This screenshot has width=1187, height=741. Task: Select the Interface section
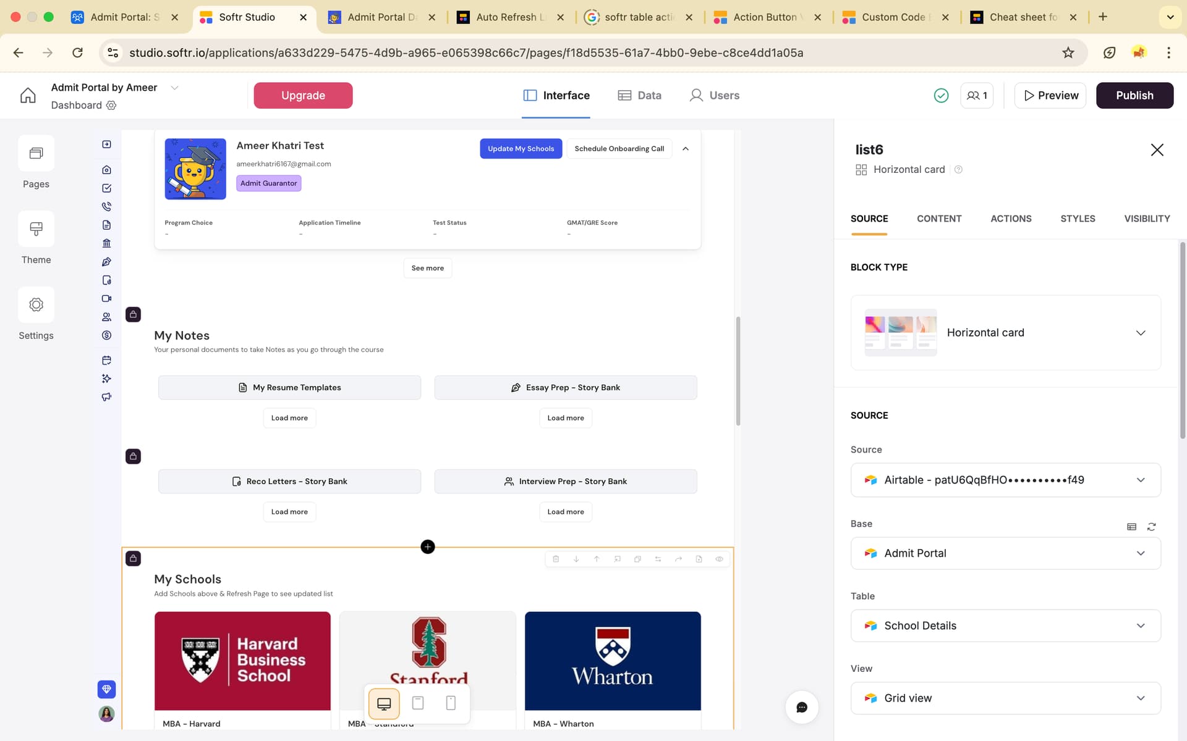(556, 95)
